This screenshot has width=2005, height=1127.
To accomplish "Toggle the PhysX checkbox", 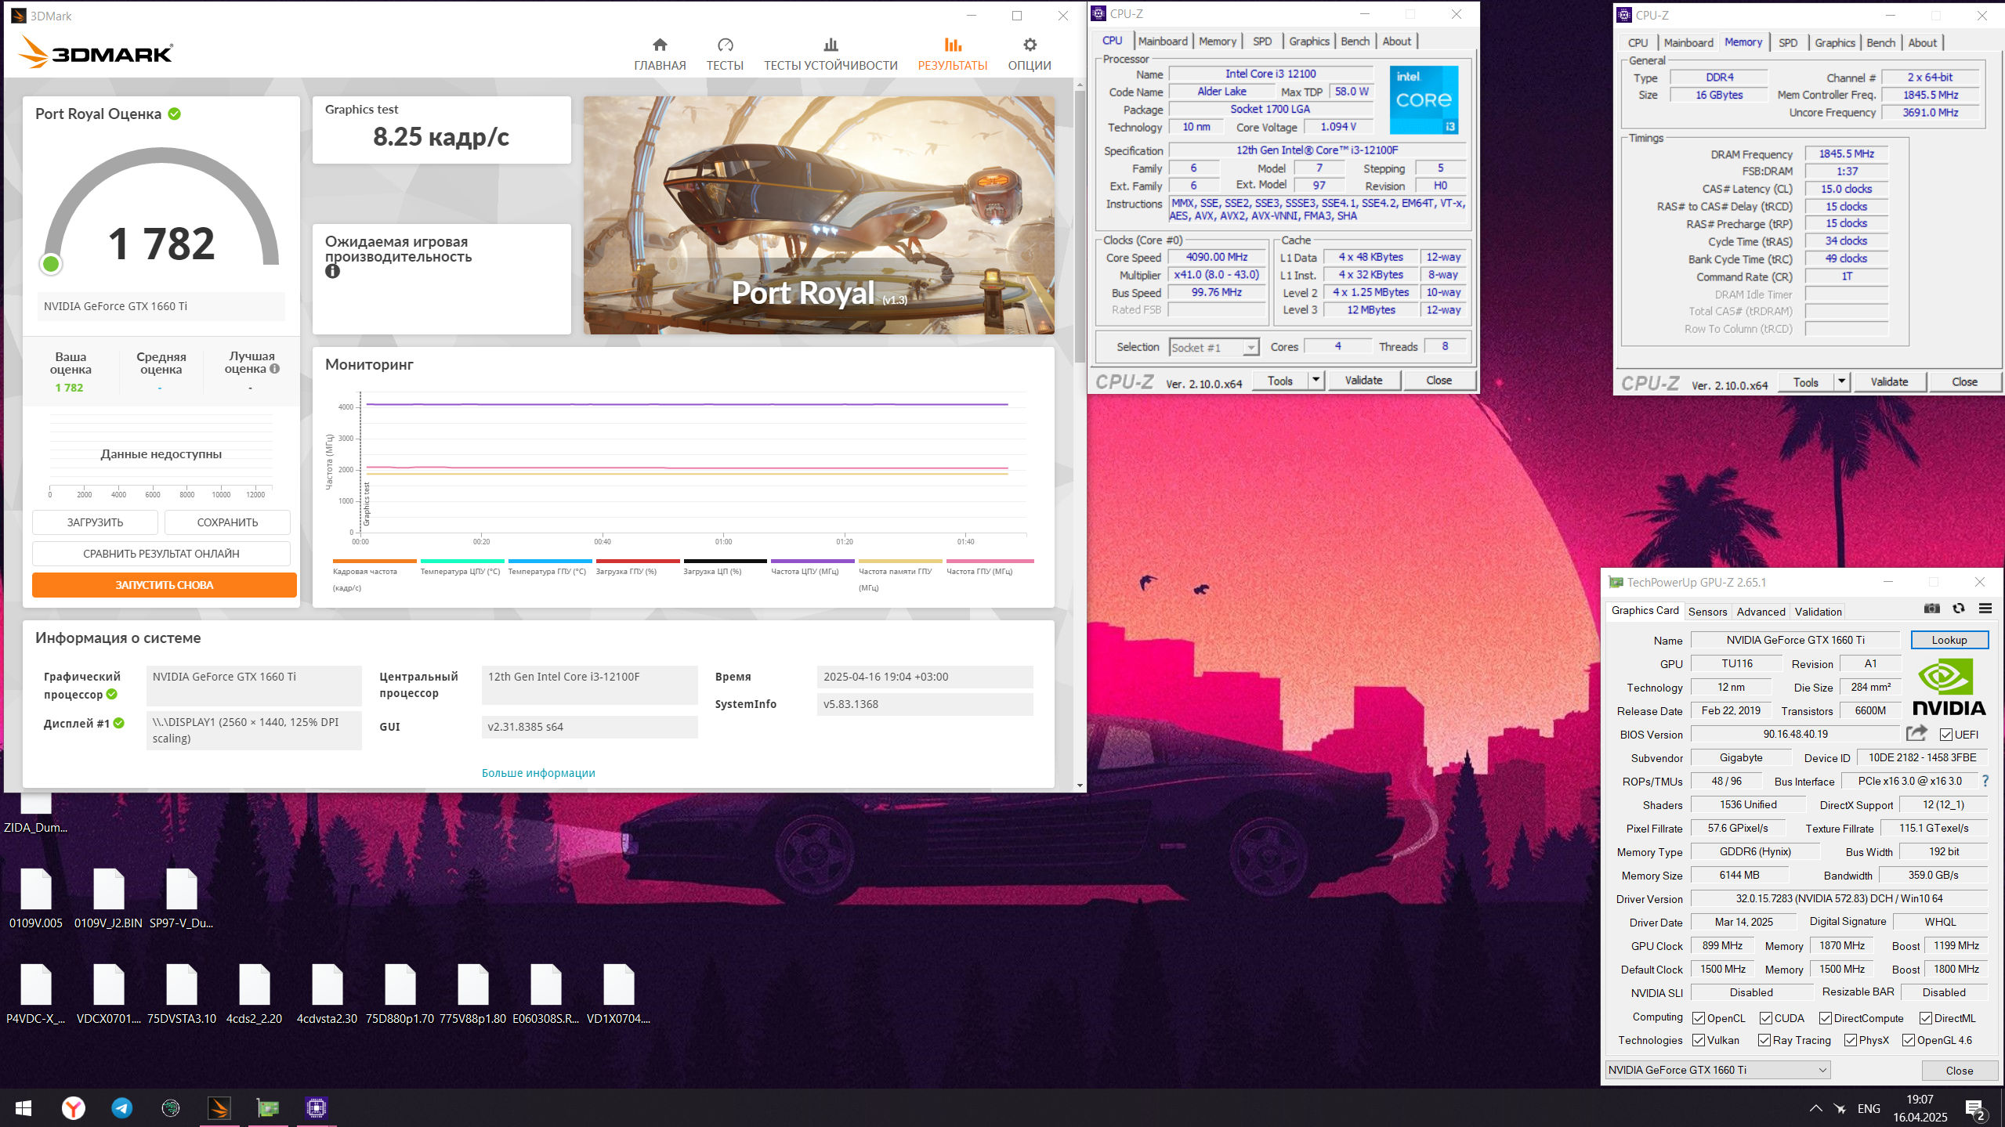I will (x=1850, y=1040).
